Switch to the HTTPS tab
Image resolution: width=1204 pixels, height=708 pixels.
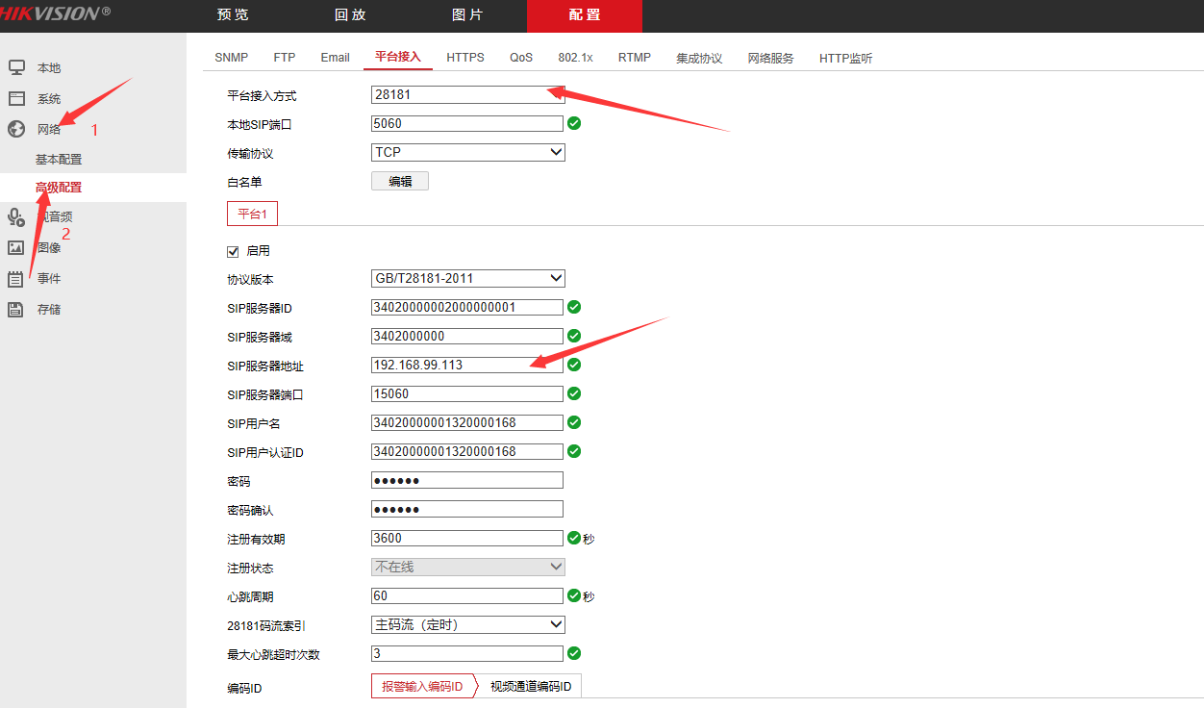coord(465,58)
